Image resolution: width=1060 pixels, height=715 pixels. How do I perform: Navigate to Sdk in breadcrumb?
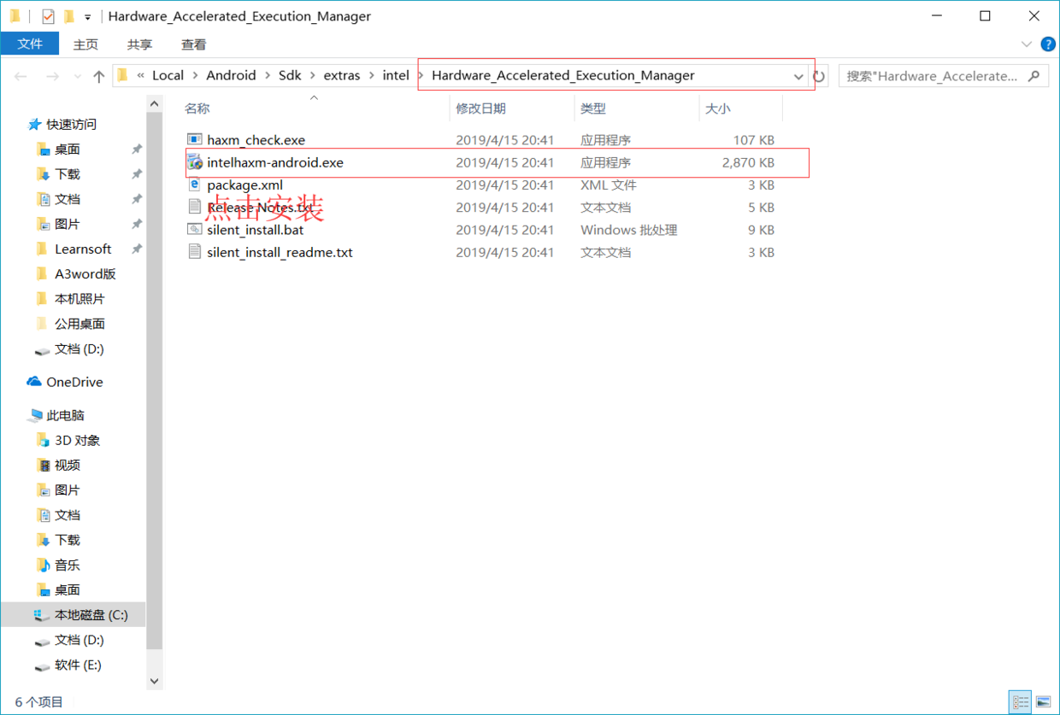pyautogui.click(x=290, y=75)
